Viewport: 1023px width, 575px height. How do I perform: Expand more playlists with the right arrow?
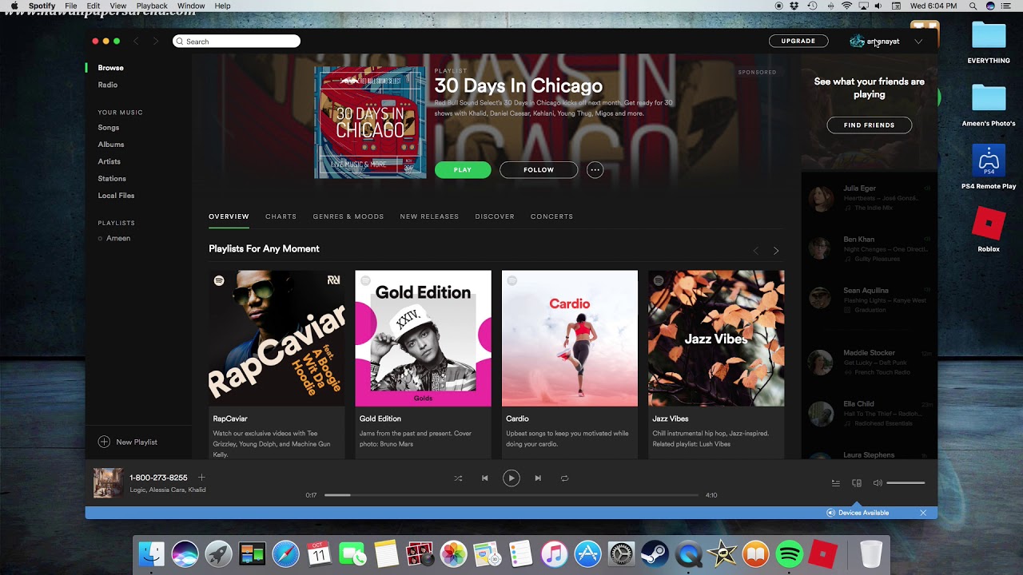[775, 250]
